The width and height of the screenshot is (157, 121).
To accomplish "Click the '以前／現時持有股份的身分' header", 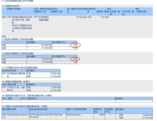I will [46, 9].
